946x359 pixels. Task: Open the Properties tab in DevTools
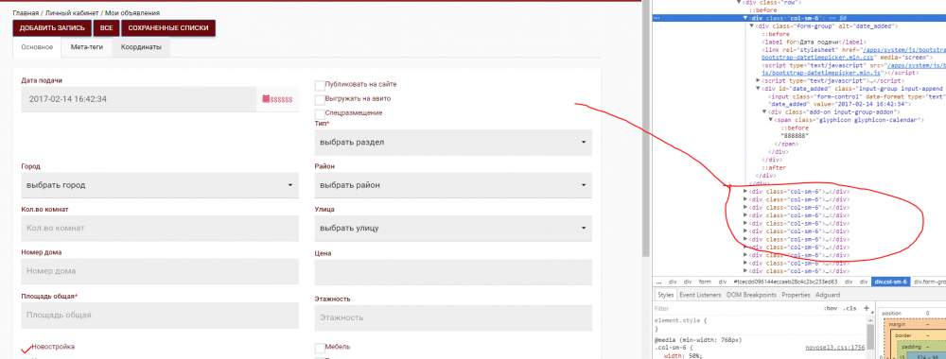[796, 295]
